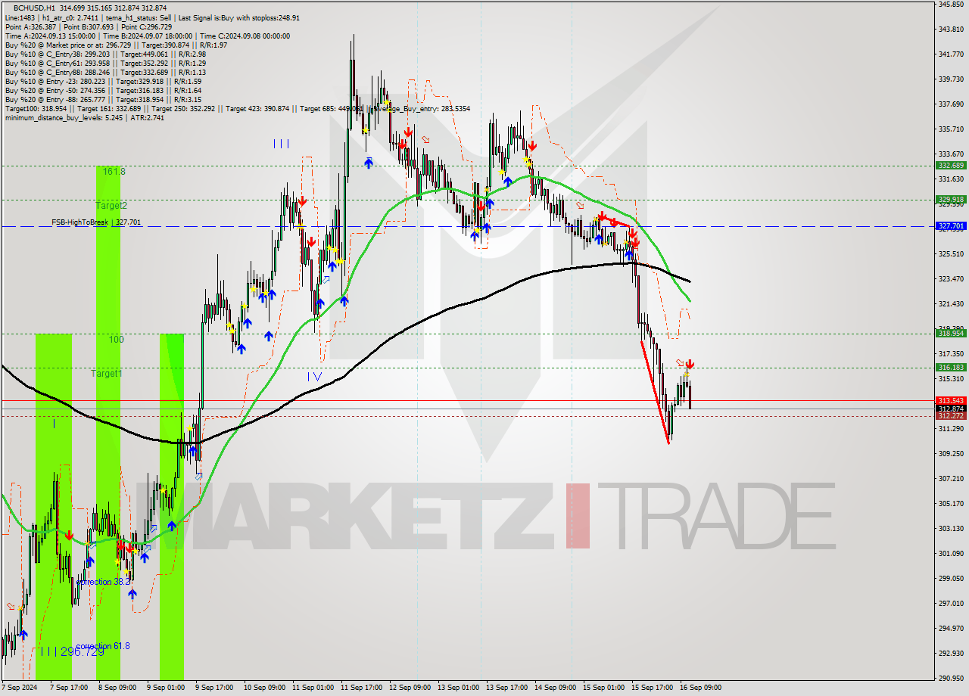Click the Point A:326.387 info line
This screenshot has width=969, height=696.
89,26
